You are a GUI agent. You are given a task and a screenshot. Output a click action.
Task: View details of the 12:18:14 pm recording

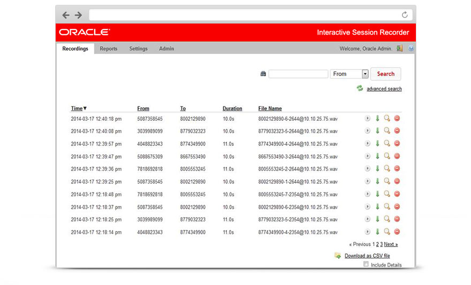387,232
